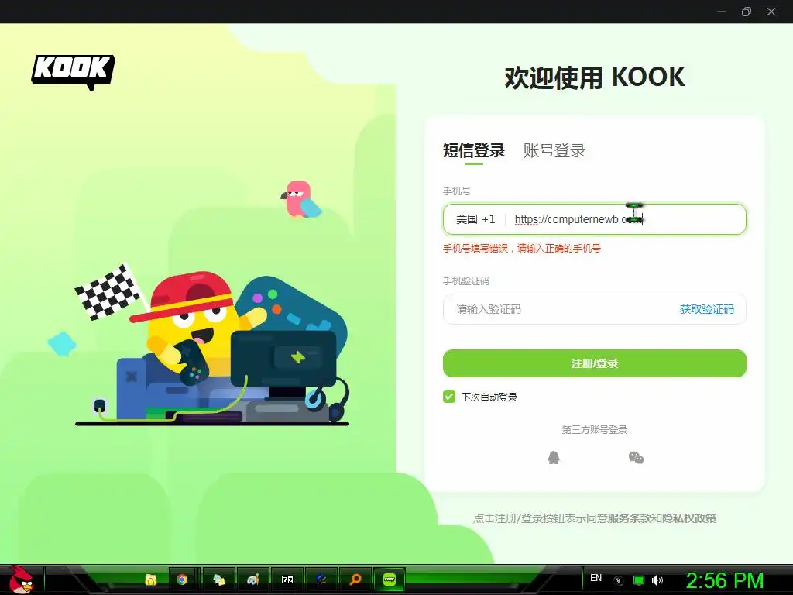Close the KOOK window
Screen dimensions: 793x595
(x=771, y=12)
